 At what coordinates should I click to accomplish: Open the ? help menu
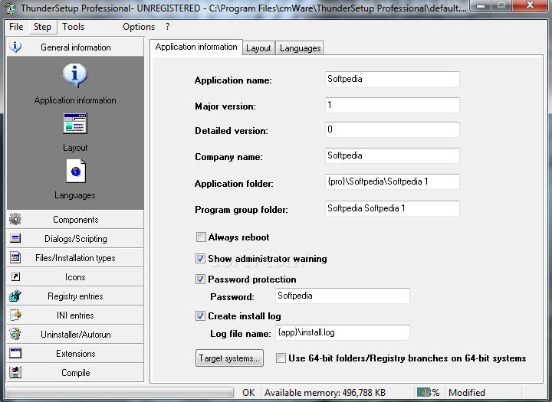[168, 27]
